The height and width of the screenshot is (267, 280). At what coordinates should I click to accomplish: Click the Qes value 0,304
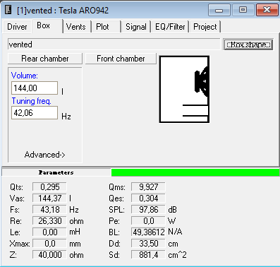(x=148, y=198)
